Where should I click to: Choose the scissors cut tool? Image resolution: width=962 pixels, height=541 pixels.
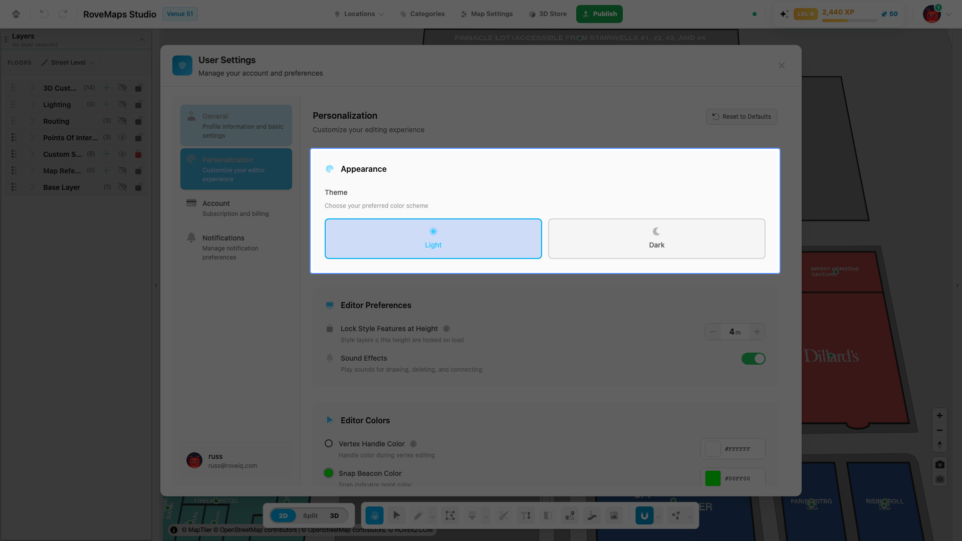(x=504, y=515)
